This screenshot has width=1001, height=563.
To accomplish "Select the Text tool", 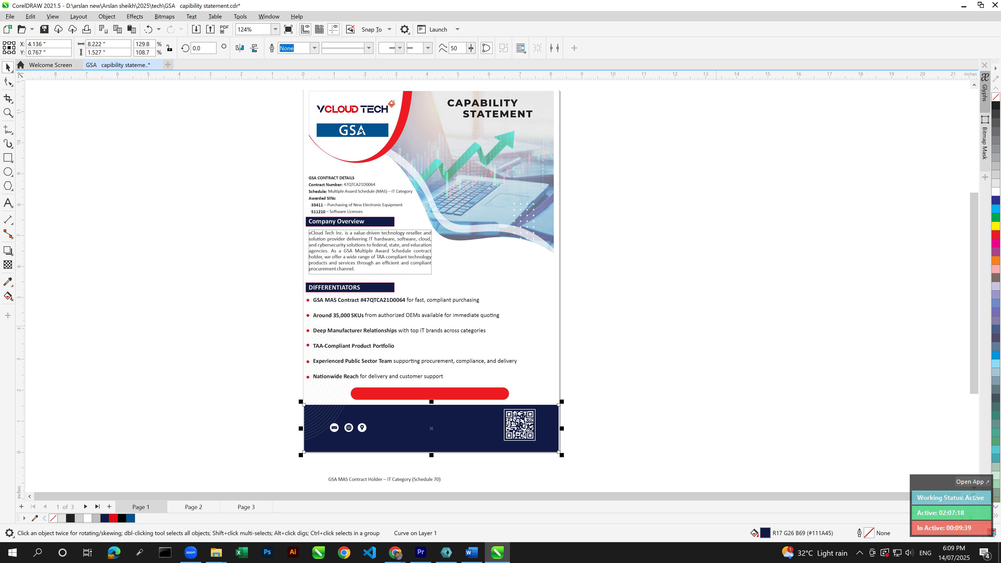I will point(8,203).
